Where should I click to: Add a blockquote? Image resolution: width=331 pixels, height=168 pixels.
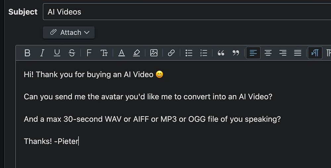pos(221,53)
